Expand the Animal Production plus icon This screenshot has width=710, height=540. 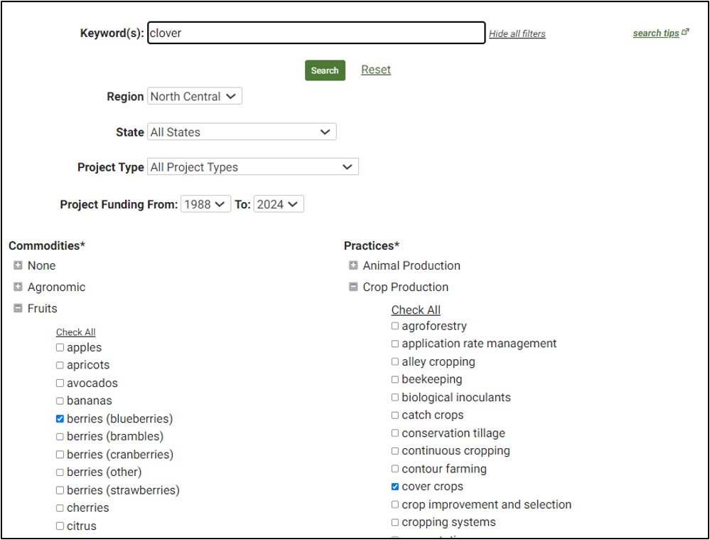[x=353, y=265]
